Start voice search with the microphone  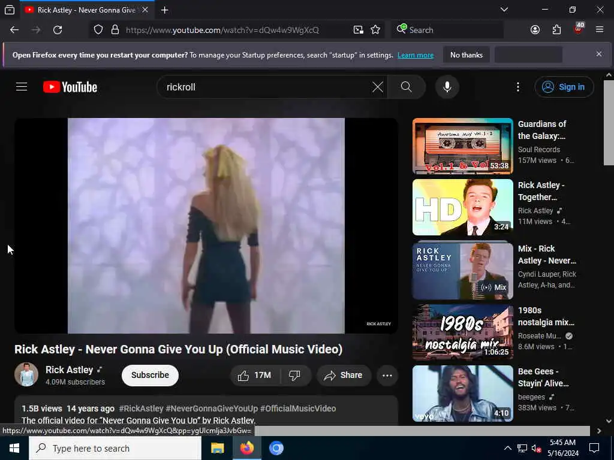pyautogui.click(x=447, y=87)
